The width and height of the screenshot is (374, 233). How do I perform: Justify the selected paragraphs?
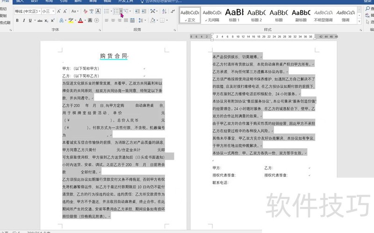pos(126,21)
